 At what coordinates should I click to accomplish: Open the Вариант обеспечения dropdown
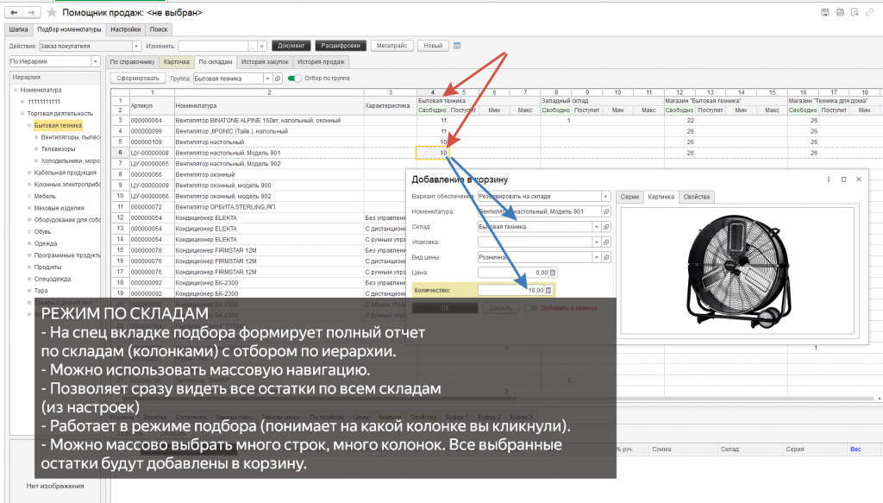pos(606,197)
